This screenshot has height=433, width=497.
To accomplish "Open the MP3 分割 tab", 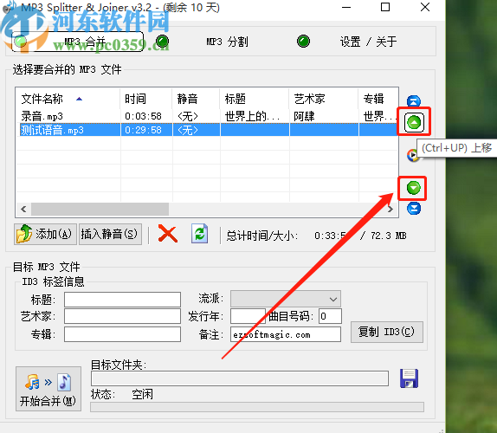I will [227, 42].
